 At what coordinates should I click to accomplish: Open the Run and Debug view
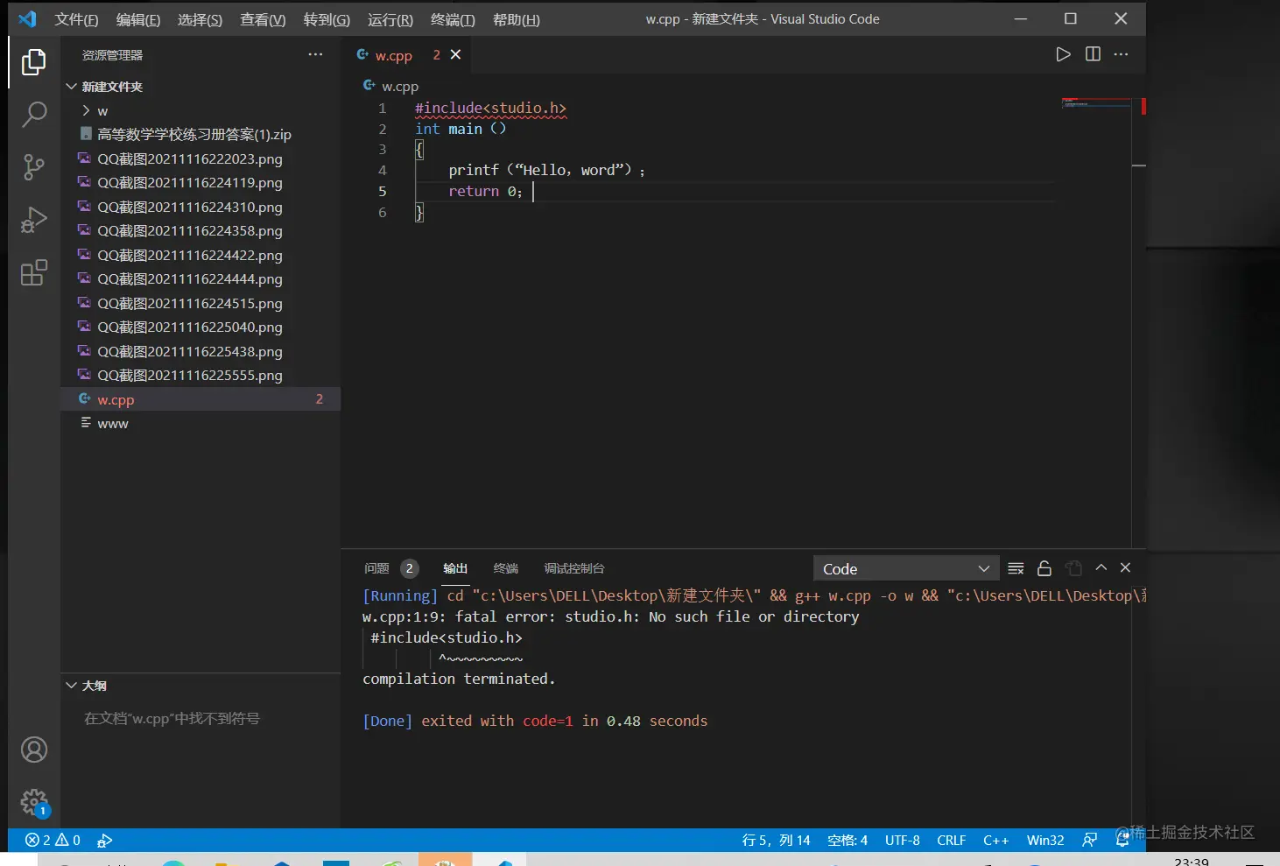[x=33, y=220]
